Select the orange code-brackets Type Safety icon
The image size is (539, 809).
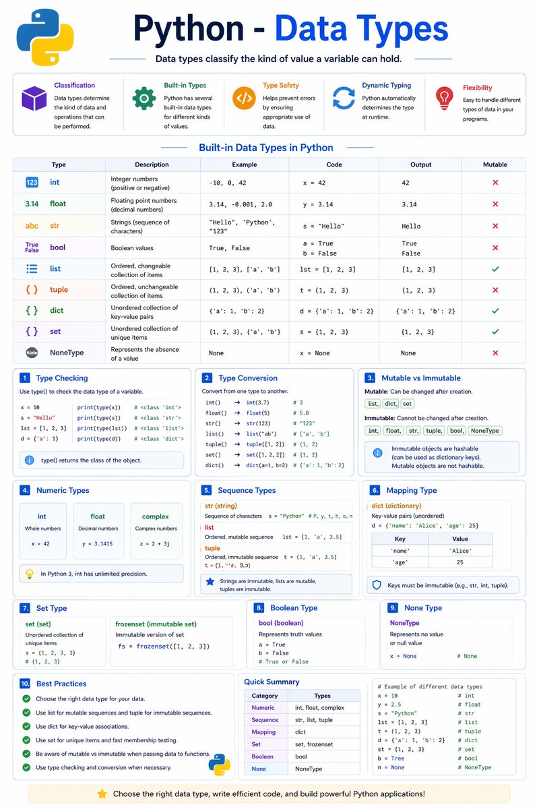click(x=244, y=98)
